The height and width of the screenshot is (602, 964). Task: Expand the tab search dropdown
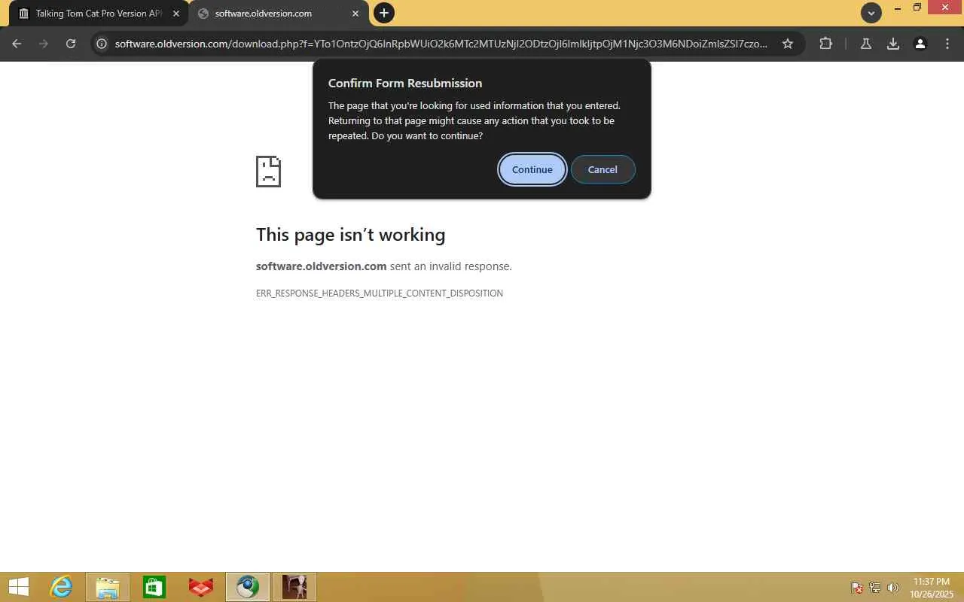click(x=871, y=13)
